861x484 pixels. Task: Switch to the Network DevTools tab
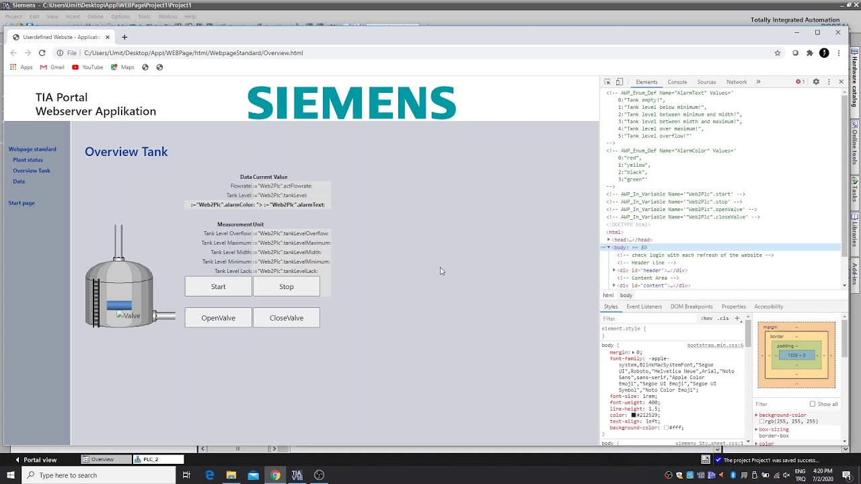[x=737, y=82]
